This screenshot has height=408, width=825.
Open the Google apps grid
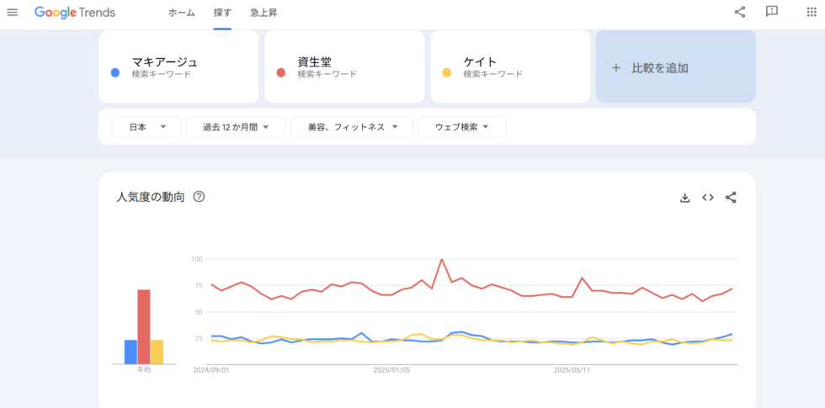812,12
